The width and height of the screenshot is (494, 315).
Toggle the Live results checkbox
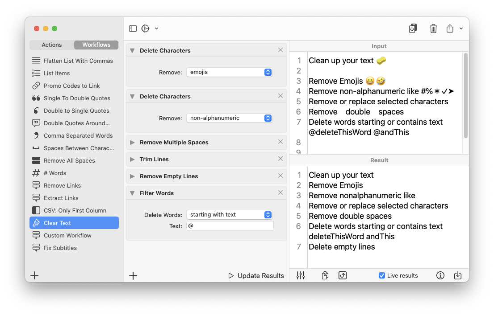[x=381, y=276]
